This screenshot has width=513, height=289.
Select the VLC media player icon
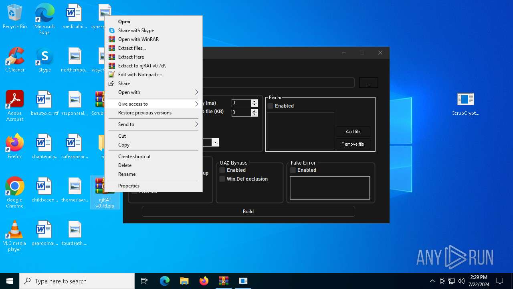[15, 236]
